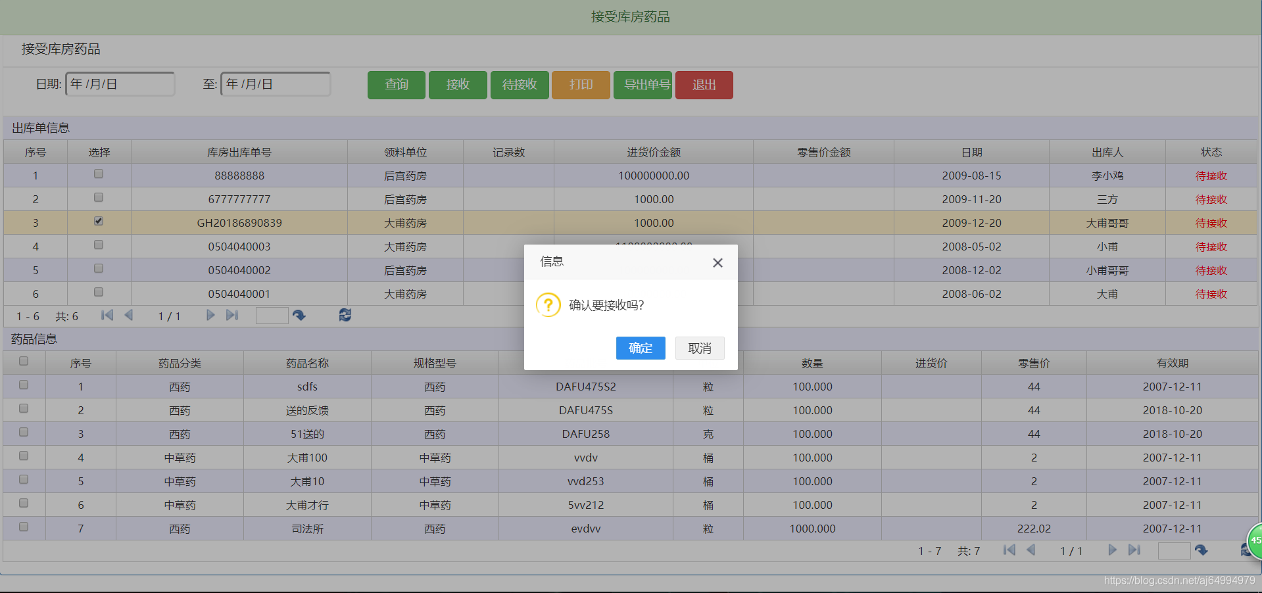1262x593 pixels.
Task: Go to first page in 药品信息 pager
Action: point(1009,550)
